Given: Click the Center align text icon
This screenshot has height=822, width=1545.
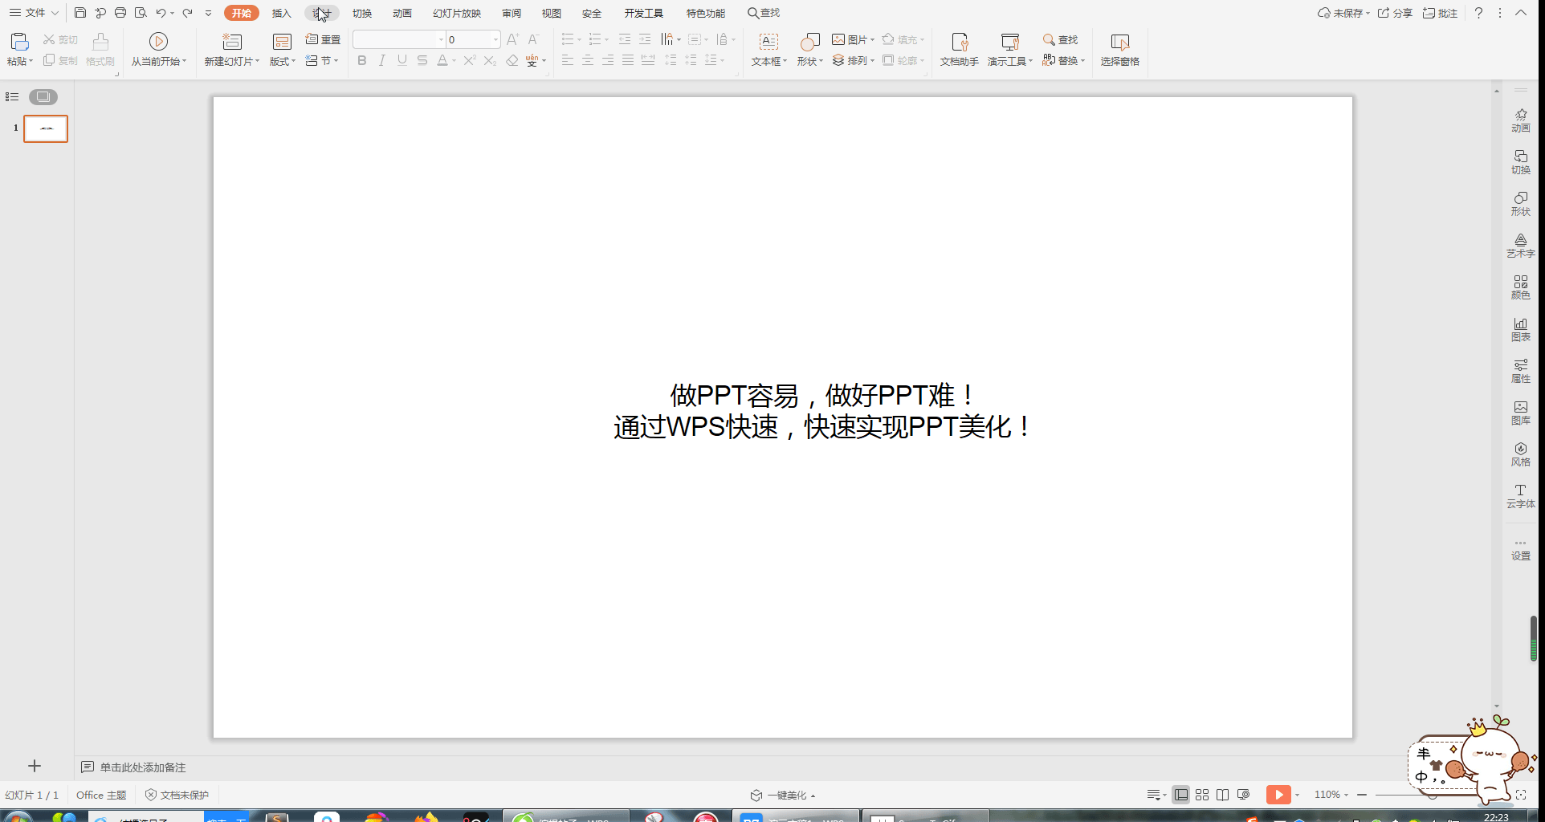Looking at the screenshot, I should (588, 61).
